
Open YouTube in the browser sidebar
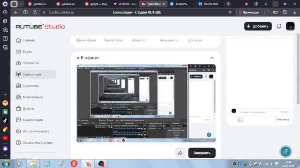point(5,138)
